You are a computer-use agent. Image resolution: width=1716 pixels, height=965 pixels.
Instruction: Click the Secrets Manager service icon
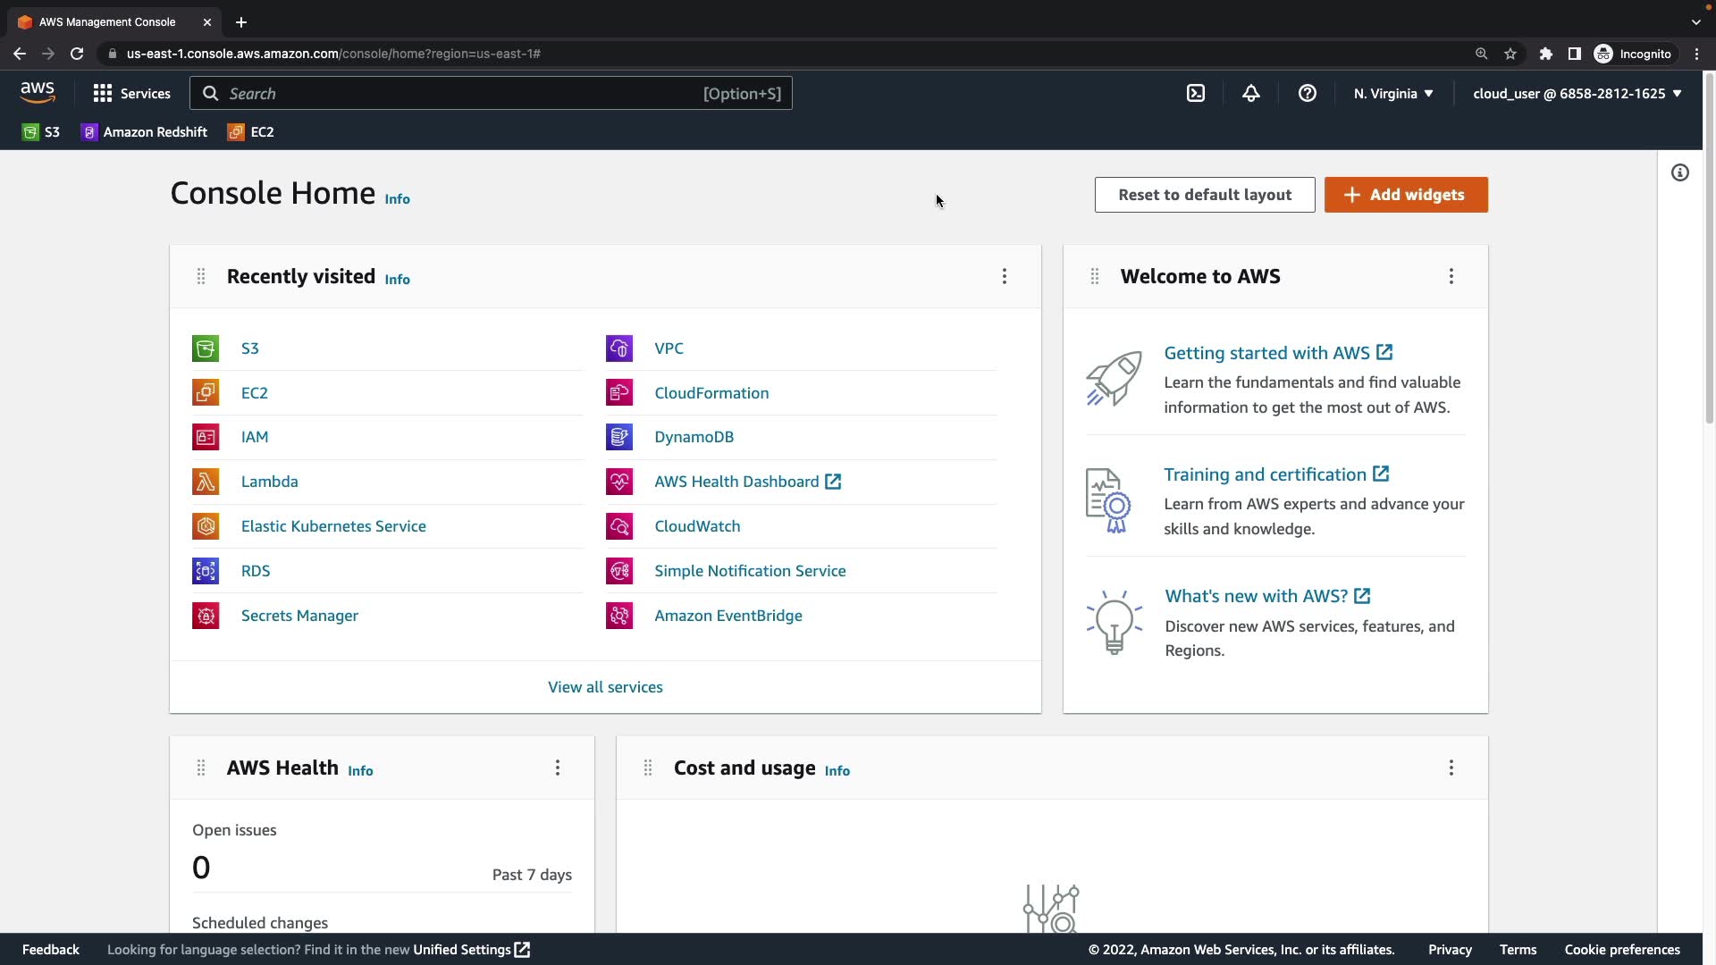coord(206,616)
